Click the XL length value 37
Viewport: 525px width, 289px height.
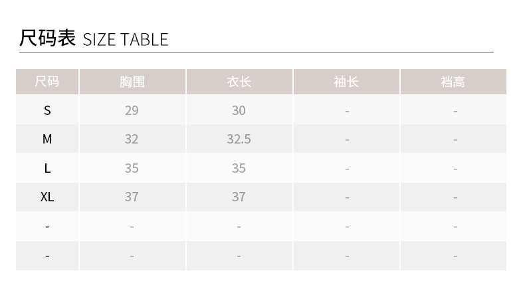tap(239, 197)
